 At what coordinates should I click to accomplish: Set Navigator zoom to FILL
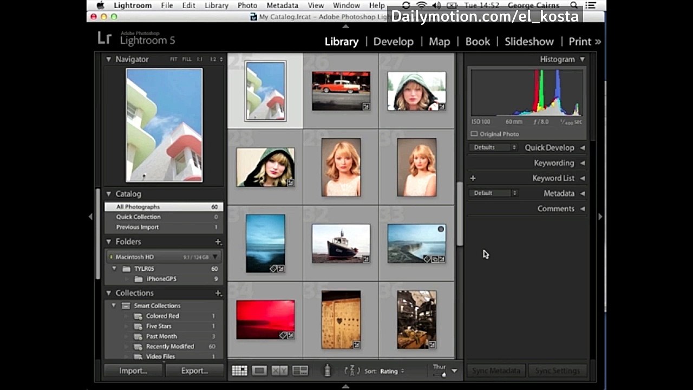[187, 60]
